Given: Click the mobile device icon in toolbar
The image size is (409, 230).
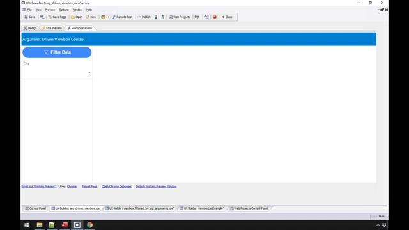Looking at the screenshot, I should (156, 17).
